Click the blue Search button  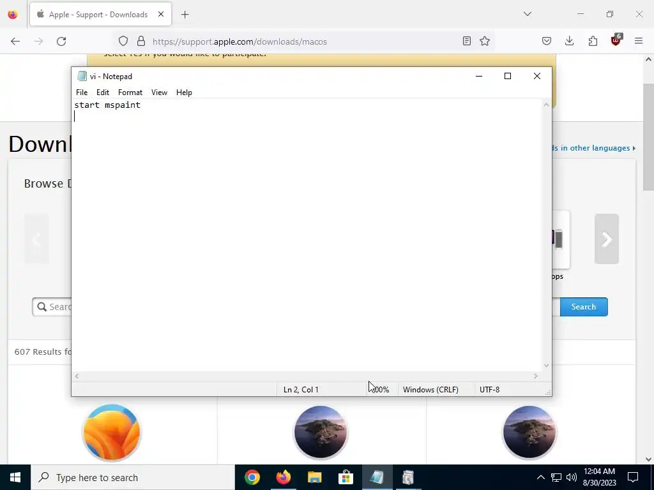[x=584, y=307]
